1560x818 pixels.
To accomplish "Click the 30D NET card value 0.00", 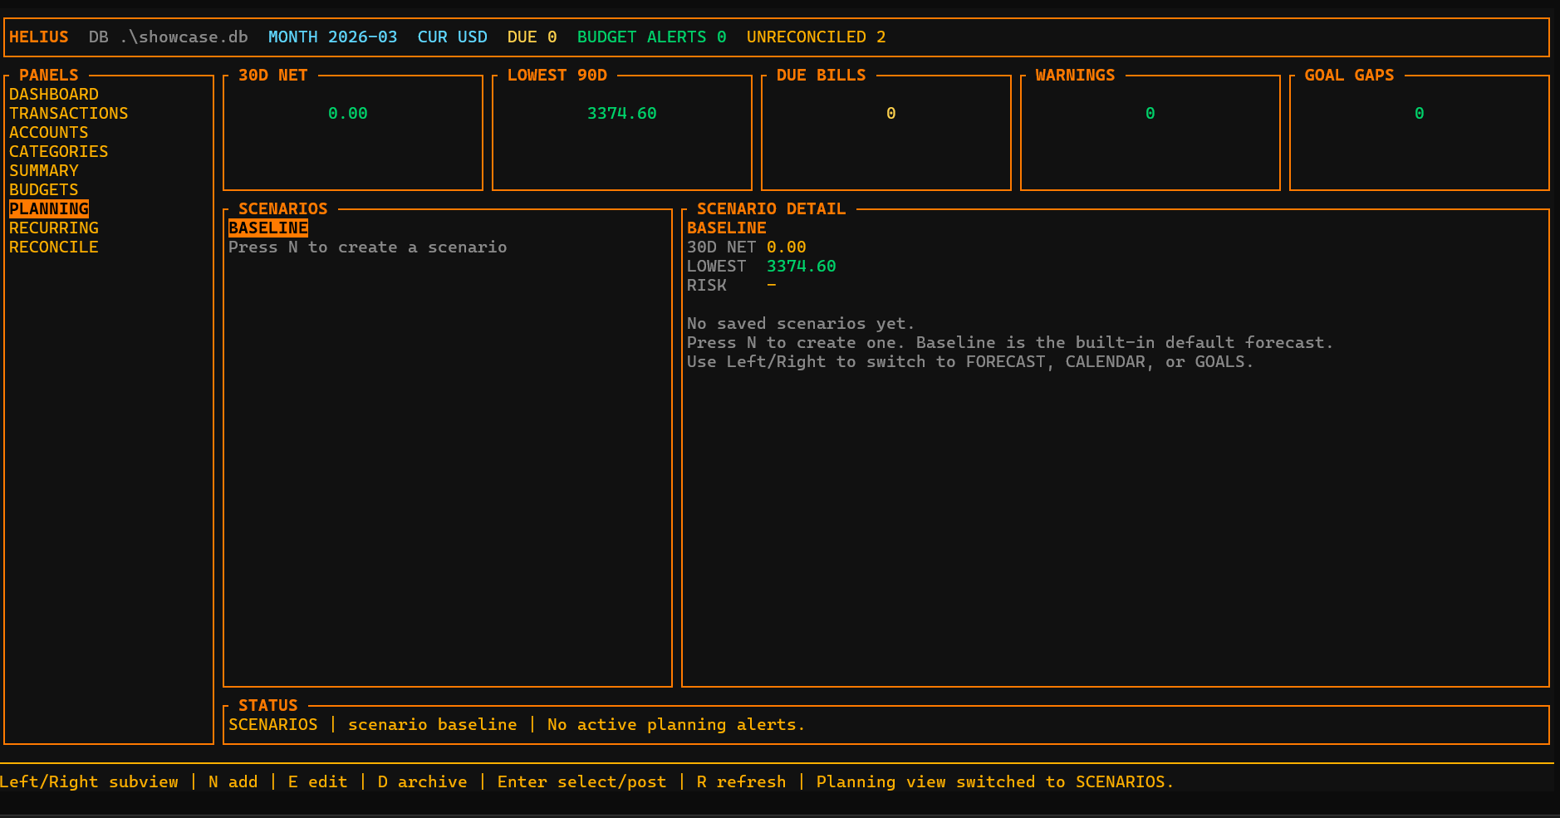I will (348, 114).
